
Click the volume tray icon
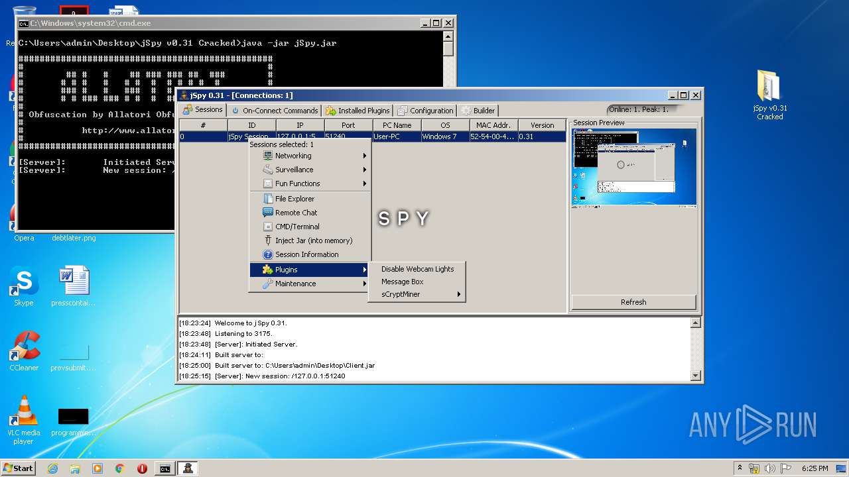point(771,468)
